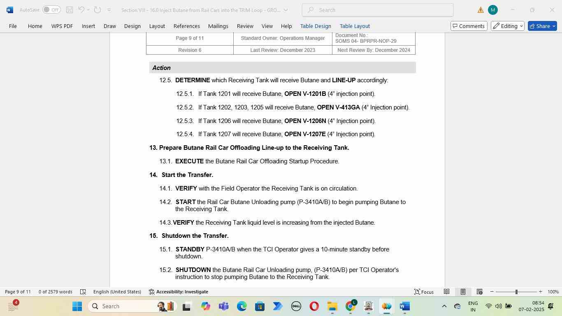The width and height of the screenshot is (562, 316).
Task: Switch to Web Layout view icon
Action: [479, 292]
